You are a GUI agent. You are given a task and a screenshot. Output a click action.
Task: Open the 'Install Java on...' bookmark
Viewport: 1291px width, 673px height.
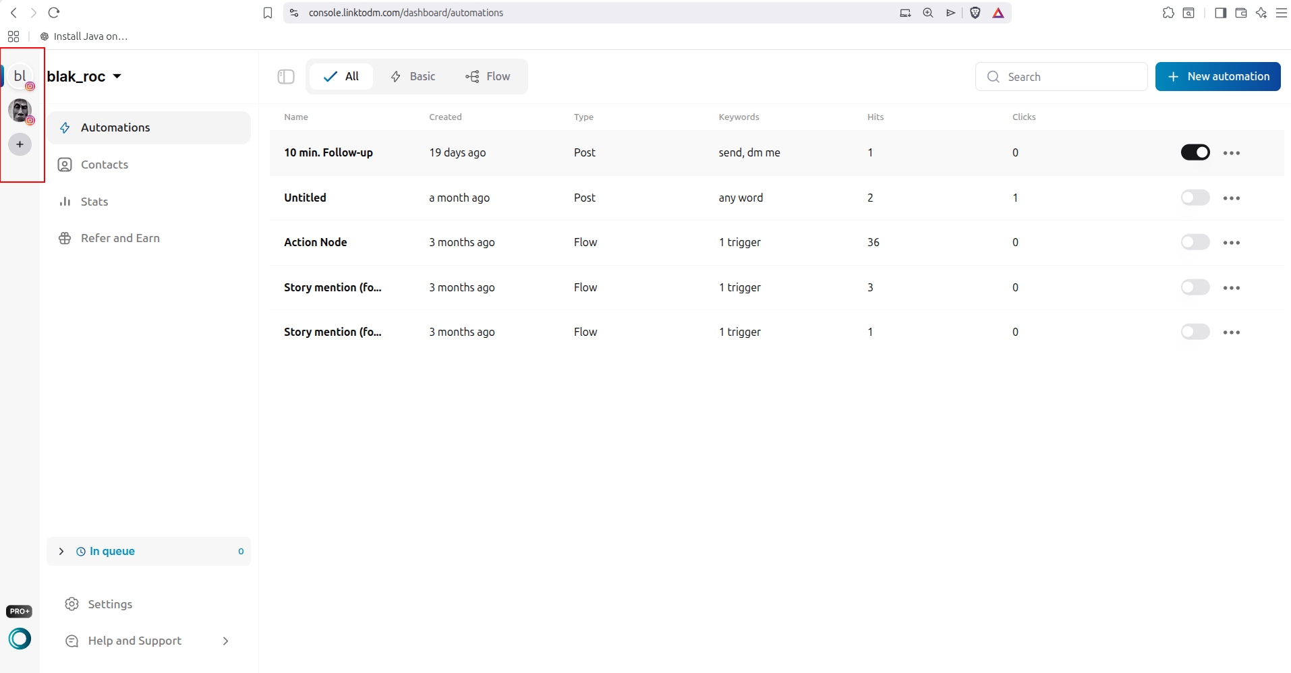click(84, 36)
